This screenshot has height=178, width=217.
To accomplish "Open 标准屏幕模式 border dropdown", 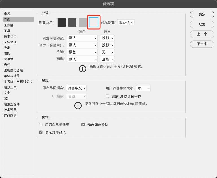I will pyautogui.click(x=107, y=38).
